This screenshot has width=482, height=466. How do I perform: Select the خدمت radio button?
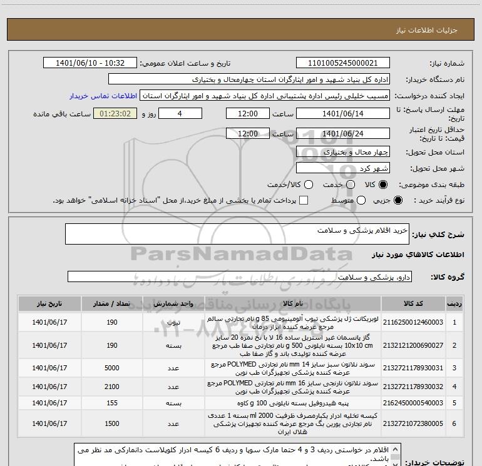point(351,185)
